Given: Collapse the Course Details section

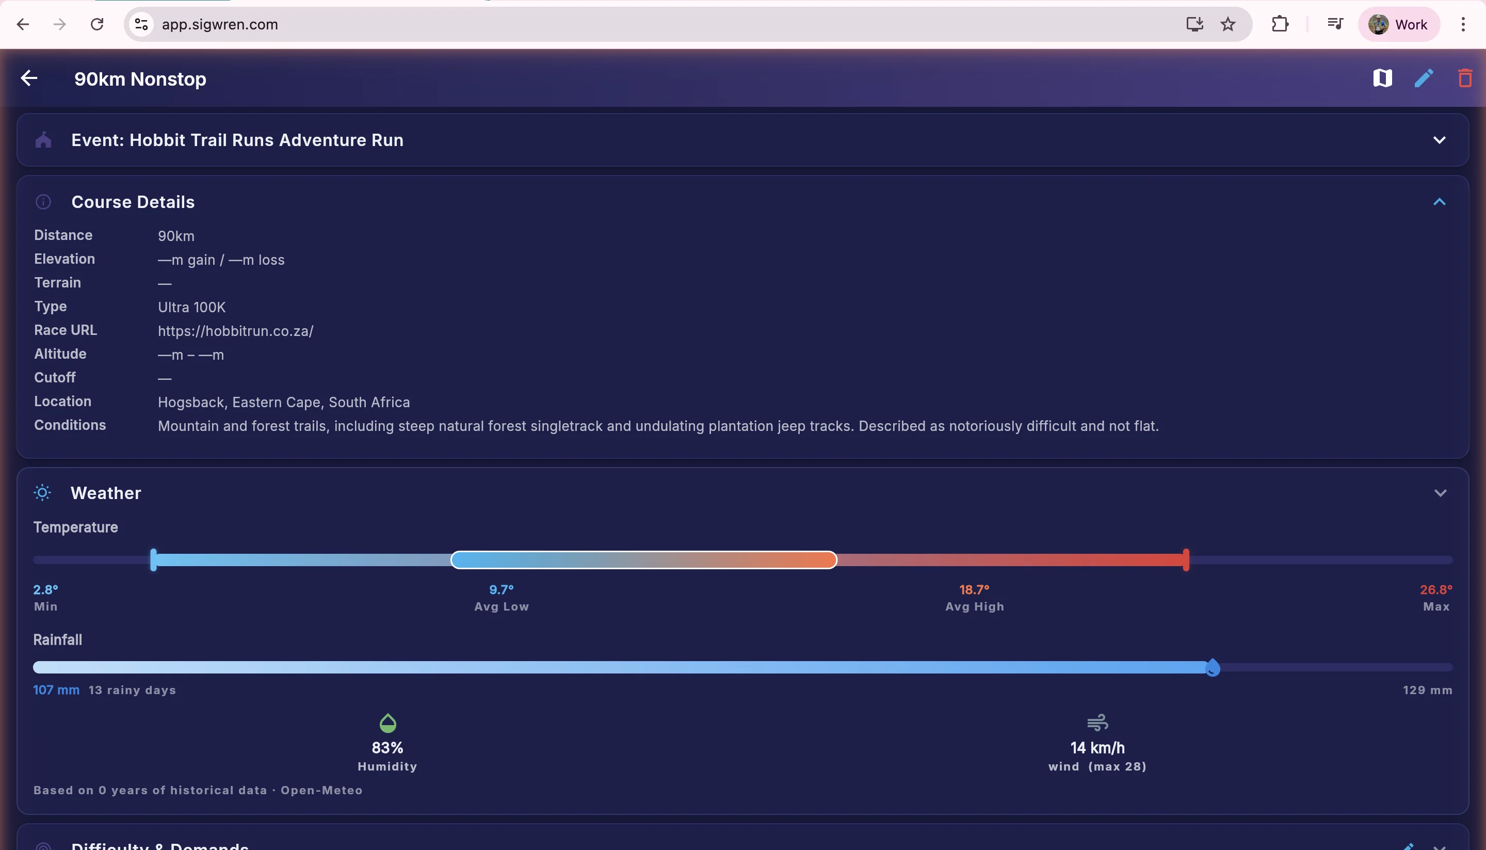Looking at the screenshot, I should pos(1440,201).
